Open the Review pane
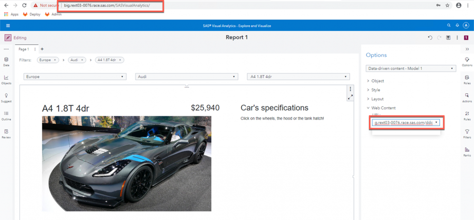Image resolution: width=474 pixels, height=220 pixels. [6, 134]
